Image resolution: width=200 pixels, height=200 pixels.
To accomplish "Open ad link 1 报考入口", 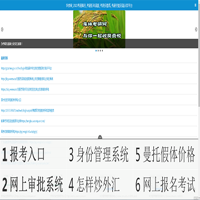I will [23, 154].
